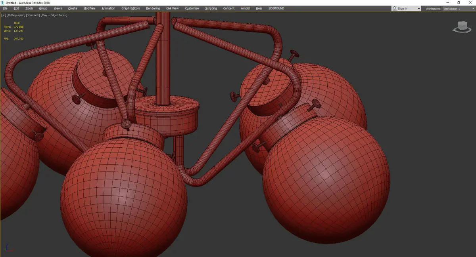Viewport: 476px width, 257px height.
Task: Click the user profile icon beside Sign In
Action: 394,8
